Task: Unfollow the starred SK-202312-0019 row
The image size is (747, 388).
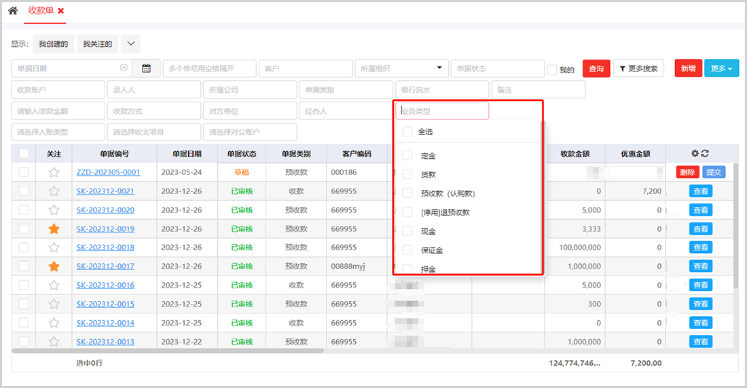Action: pos(54,229)
